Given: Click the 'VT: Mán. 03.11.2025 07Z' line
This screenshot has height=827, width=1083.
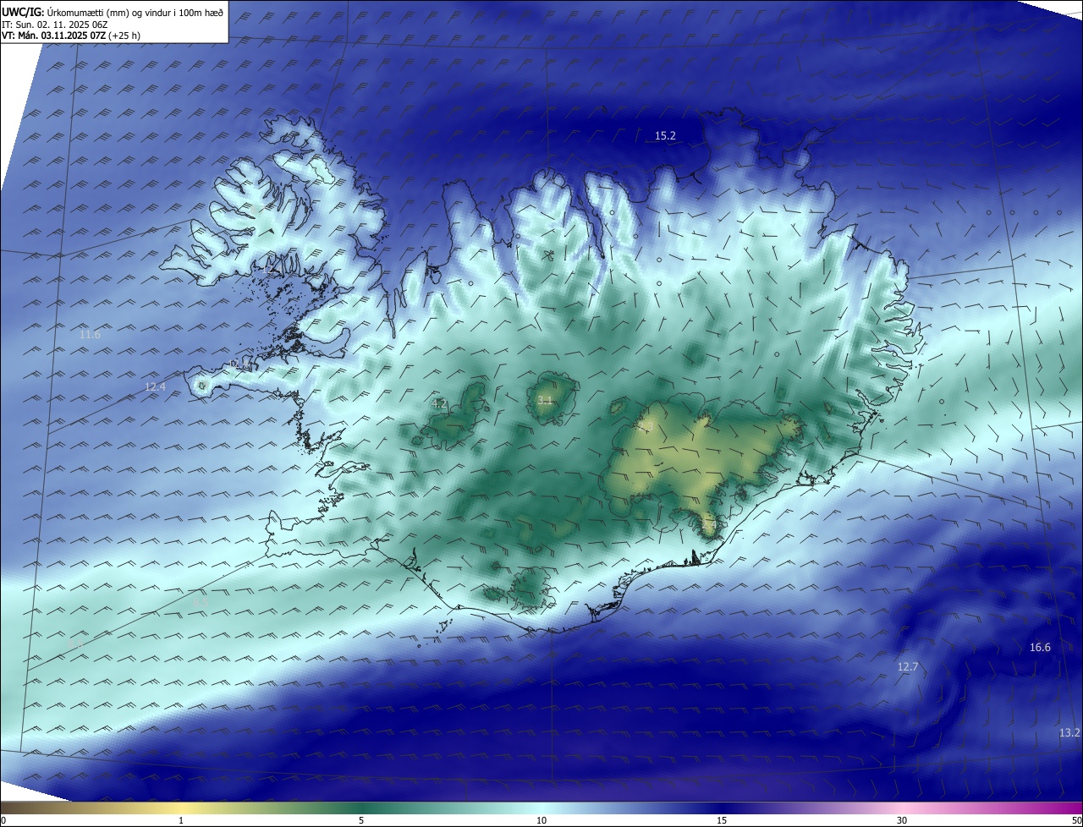Looking at the screenshot, I should pyautogui.click(x=71, y=36).
